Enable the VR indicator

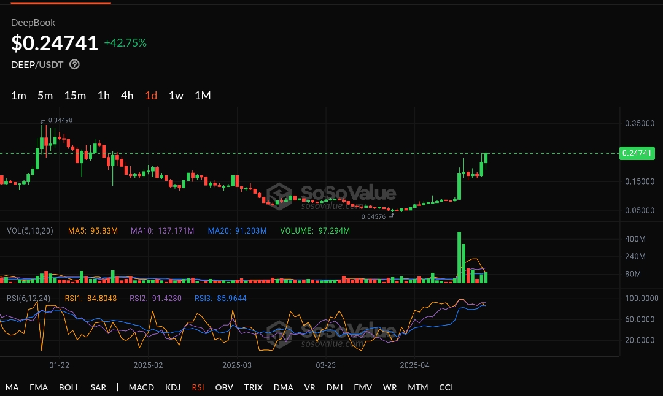click(x=309, y=387)
